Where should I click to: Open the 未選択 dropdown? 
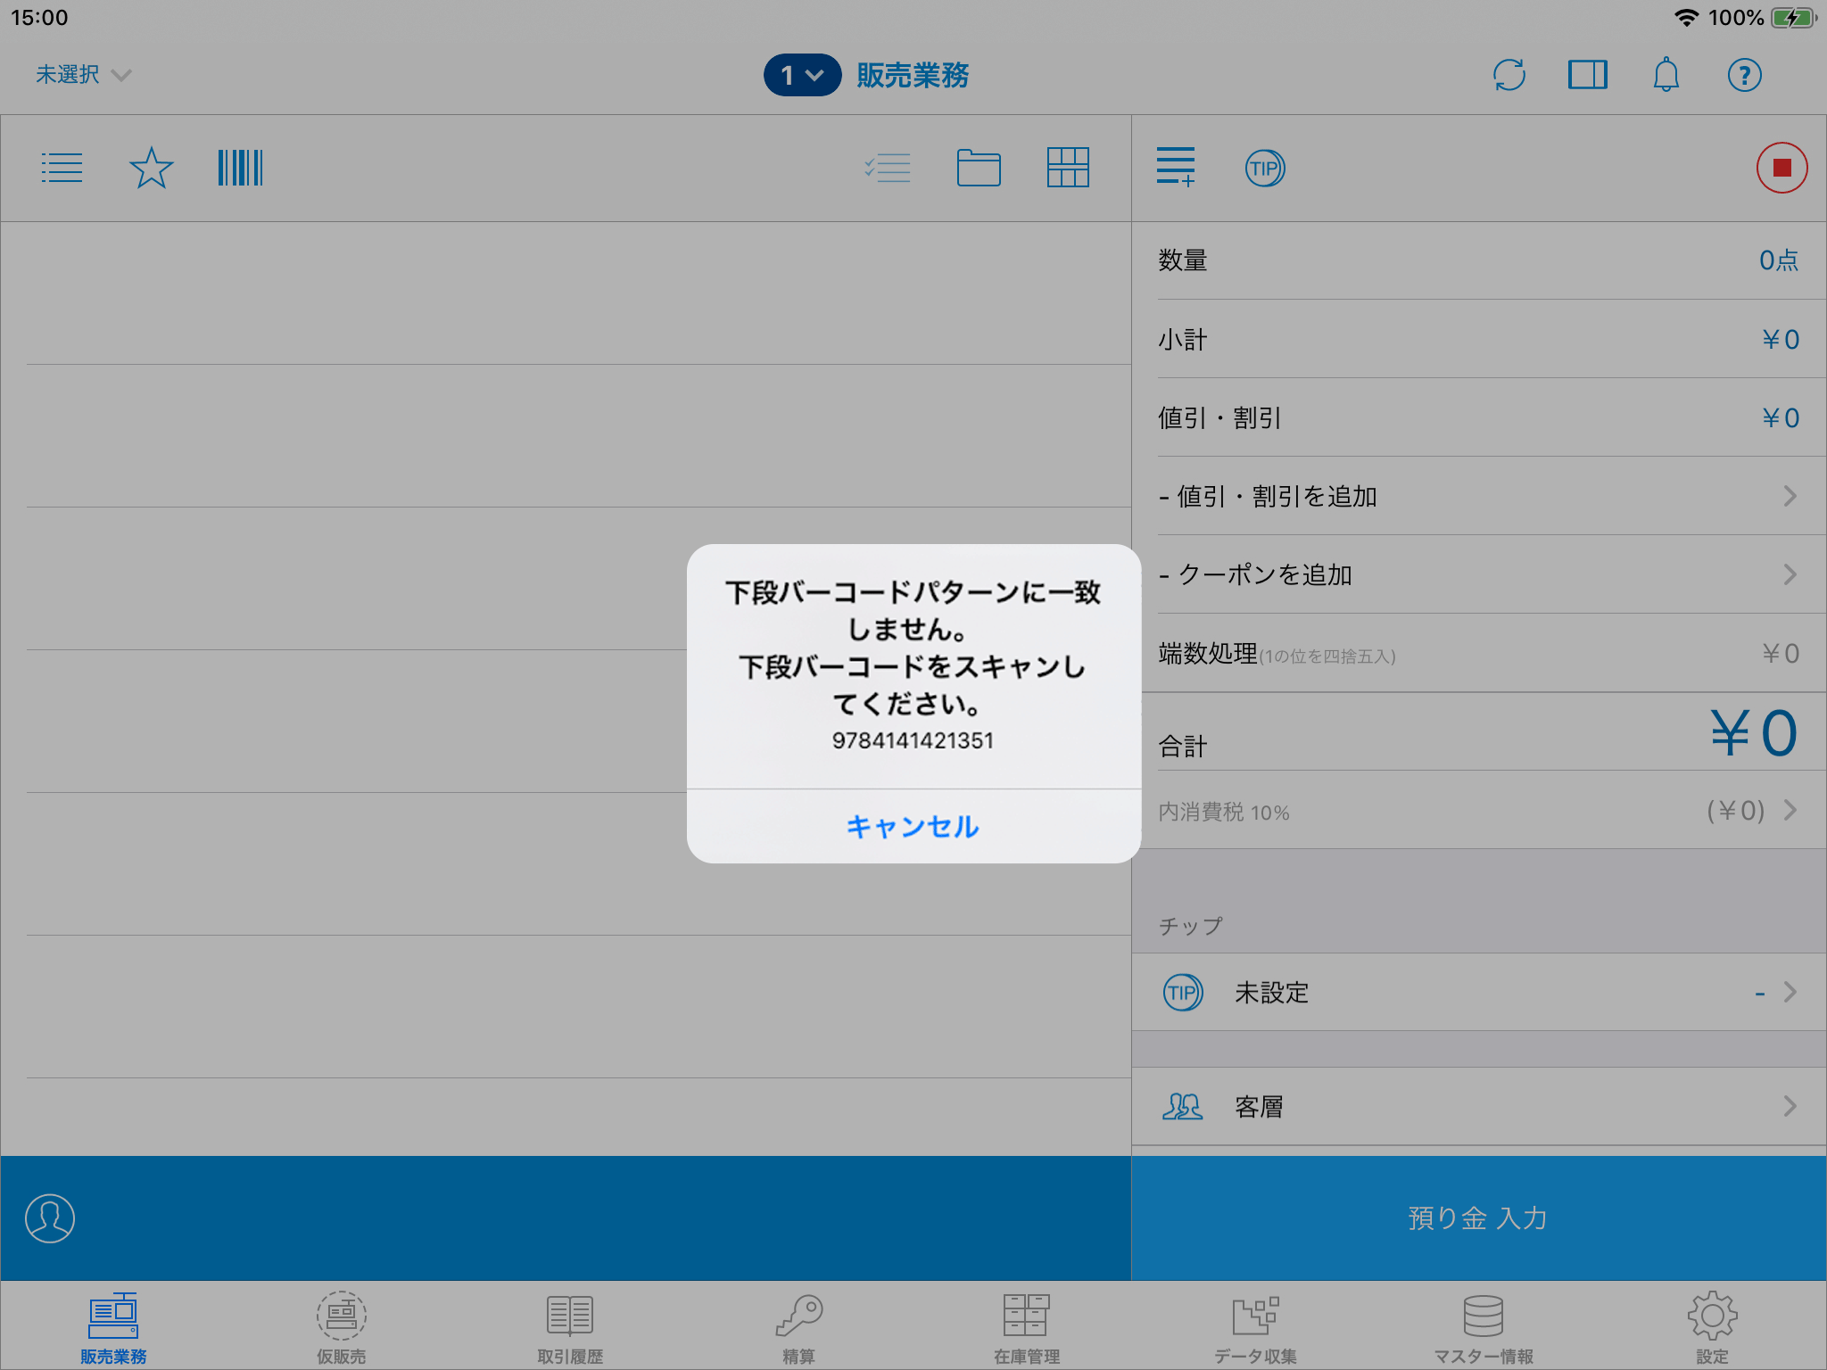pyautogui.click(x=83, y=75)
